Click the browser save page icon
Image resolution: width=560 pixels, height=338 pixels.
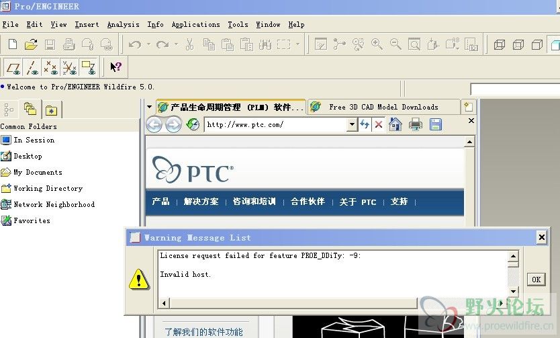(x=435, y=124)
